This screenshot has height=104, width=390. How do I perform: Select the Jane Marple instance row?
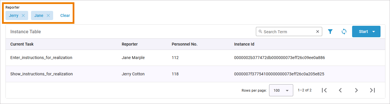[x=195, y=58]
